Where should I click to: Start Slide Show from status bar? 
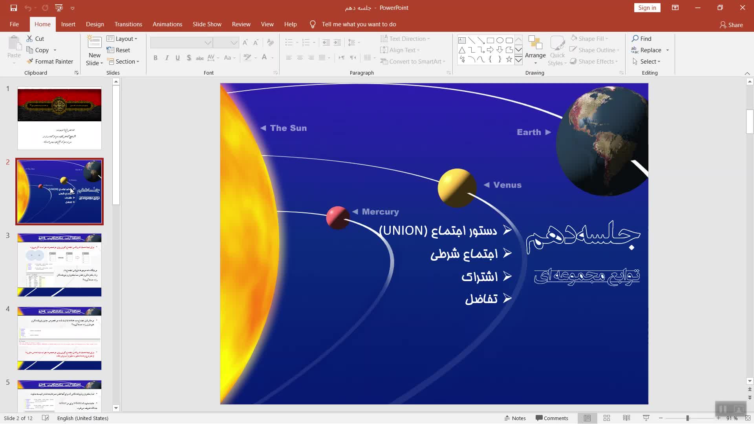[646, 418]
